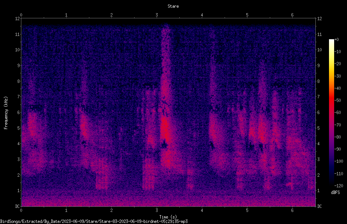Click the left-axis 'DC' label
This screenshot has width=347, height=224.
coord(18,206)
